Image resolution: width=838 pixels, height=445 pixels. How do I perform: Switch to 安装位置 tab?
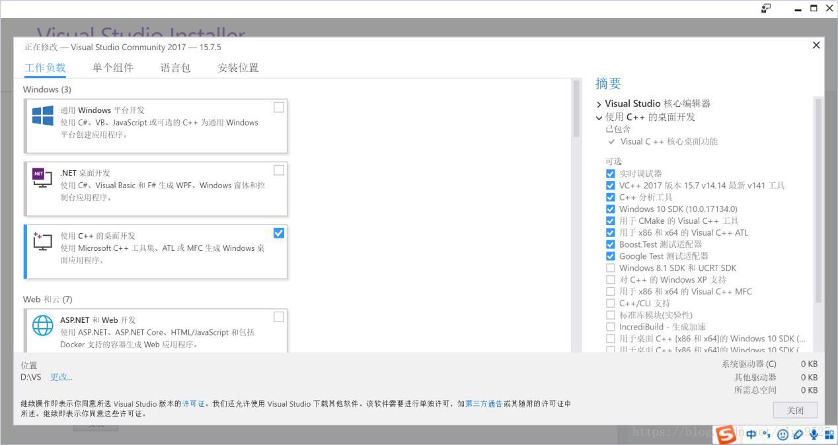tap(238, 67)
